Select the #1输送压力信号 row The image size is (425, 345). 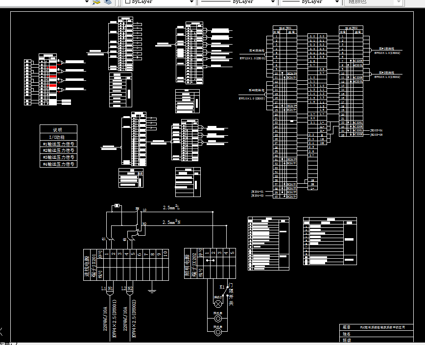pos(58,144)
